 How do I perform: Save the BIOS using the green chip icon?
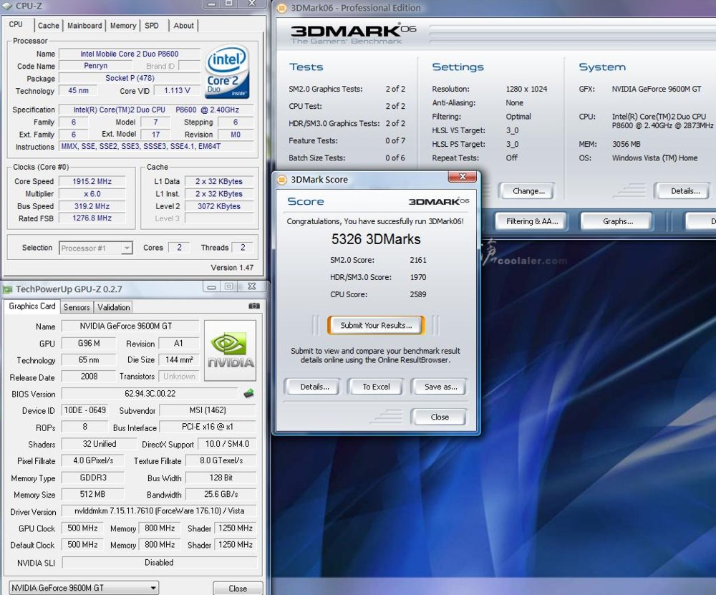[248, 393]
